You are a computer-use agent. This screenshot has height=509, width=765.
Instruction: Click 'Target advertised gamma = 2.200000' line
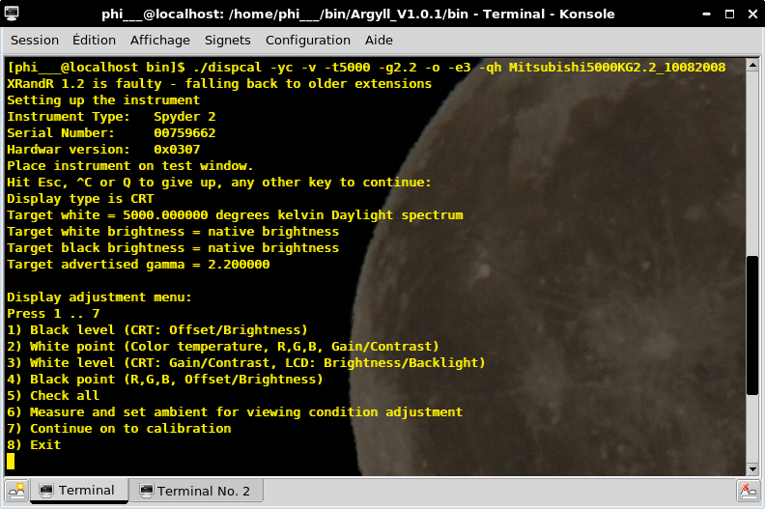click(x=138, y=265)
